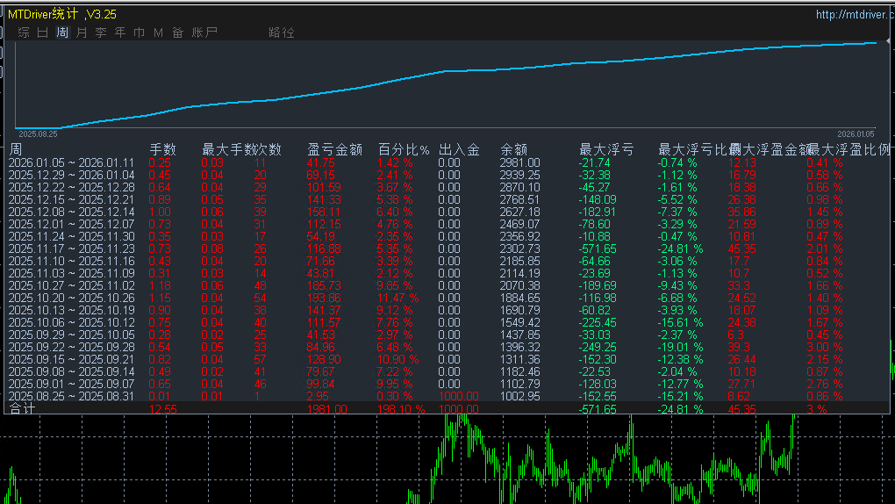Click the 盈亏金额 column header

click(334, 150)
